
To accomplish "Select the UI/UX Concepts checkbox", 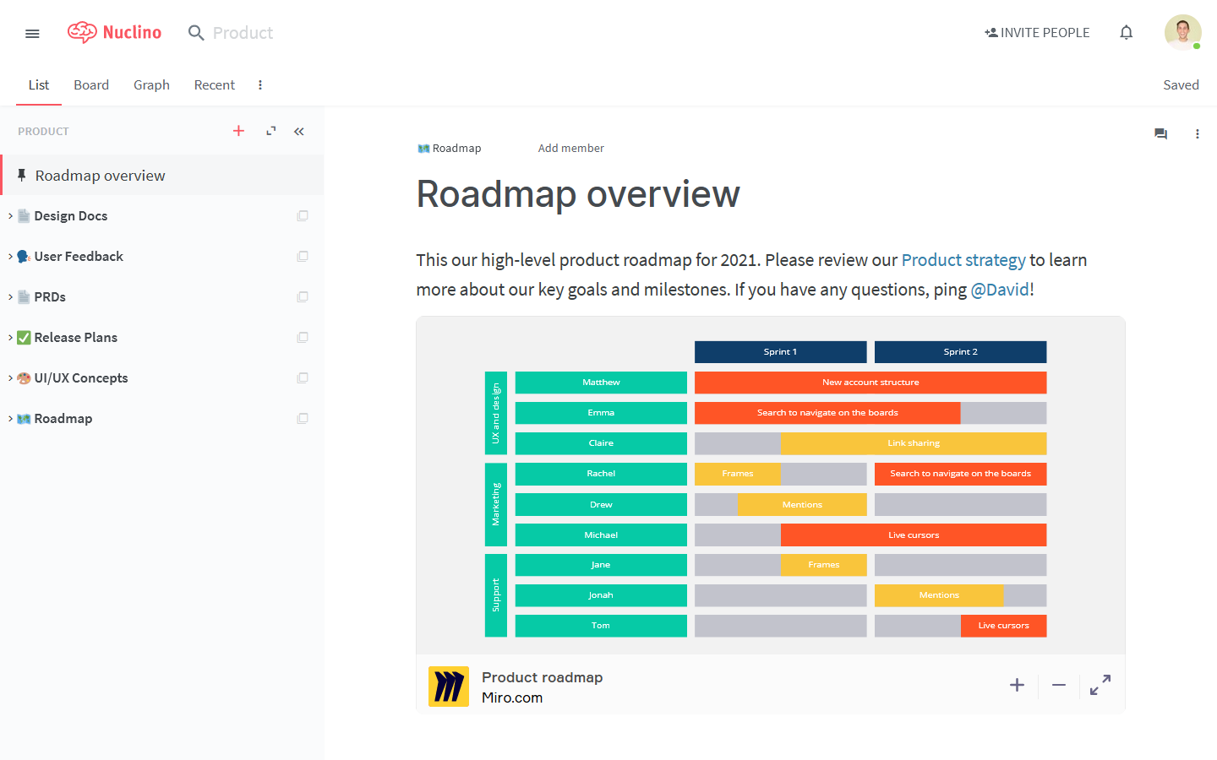I will click(303, 377).
